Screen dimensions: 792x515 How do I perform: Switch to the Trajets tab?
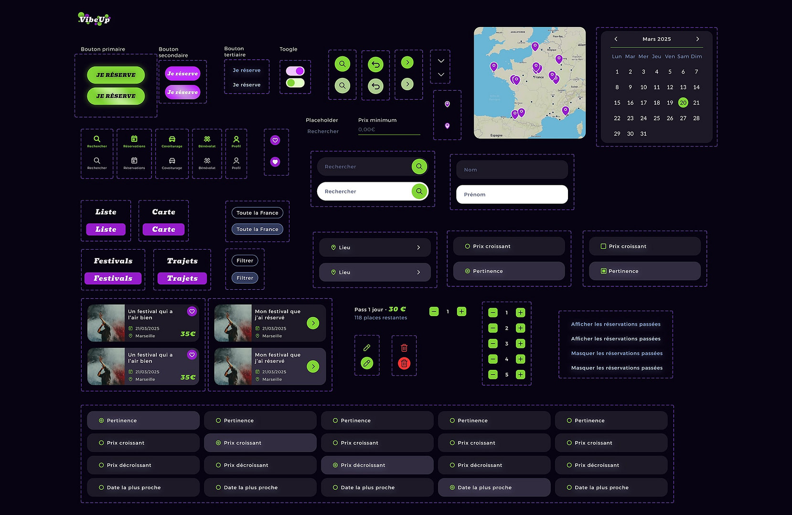pos(182,278)
